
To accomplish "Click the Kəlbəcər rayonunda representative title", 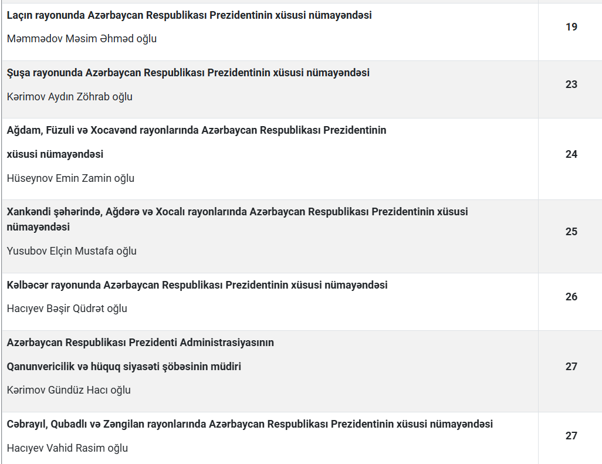I will (197, 285).
